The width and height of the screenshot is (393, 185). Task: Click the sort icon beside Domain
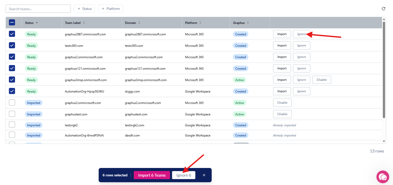tap(139, 23)
